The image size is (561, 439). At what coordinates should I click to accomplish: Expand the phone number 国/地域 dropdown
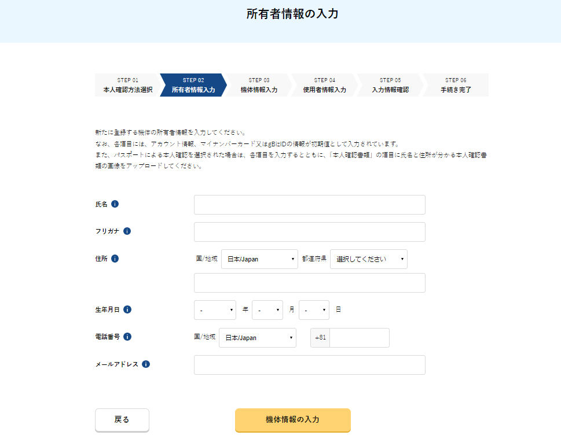(257, 338)
